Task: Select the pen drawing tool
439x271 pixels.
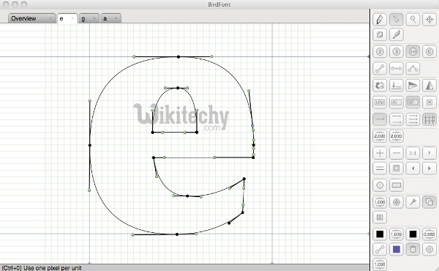Action: click(380, 19)
